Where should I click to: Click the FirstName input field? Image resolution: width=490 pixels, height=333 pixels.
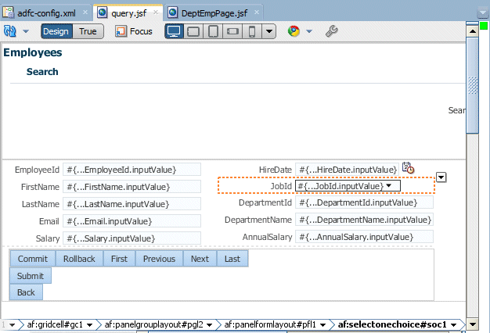click(x=132, y=187)
